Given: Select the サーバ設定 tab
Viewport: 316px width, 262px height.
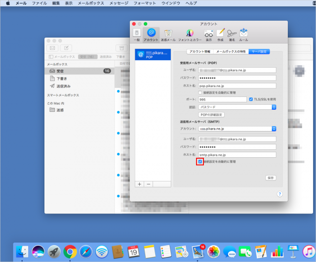Looking at the screenshot, I should (x=259, y=52).
